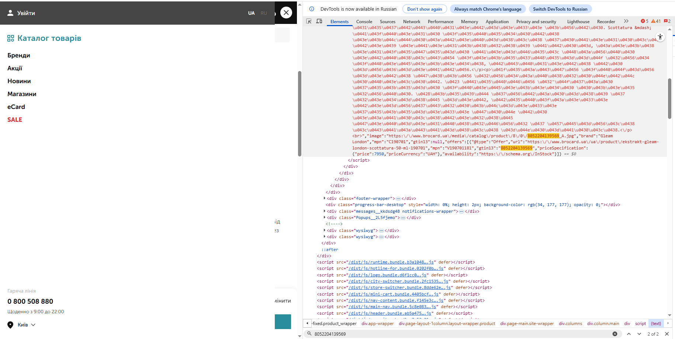Image resolution: width=675 pixels, height=339 pixels.
Task: Switch site language to UA
Action: (x=251, y=13)
